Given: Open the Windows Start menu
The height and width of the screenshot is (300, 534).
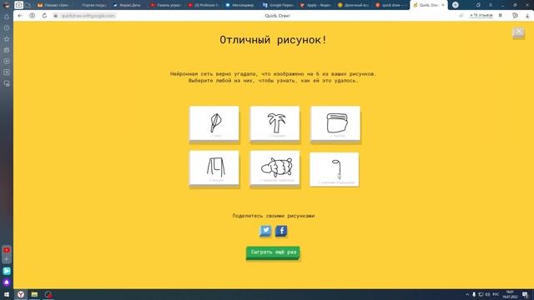Looking at the screenshot, I should click(x=7, y=294).
